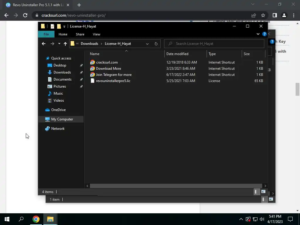
Task: Sort files by Name column
Action: (126, 54)
